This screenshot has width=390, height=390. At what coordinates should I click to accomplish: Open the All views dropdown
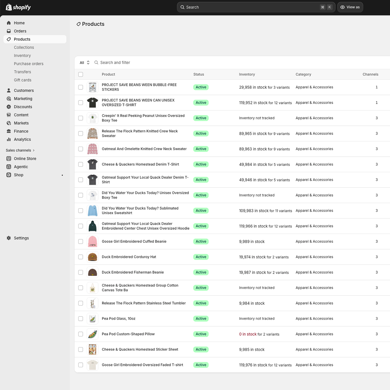click(x=84, y=62)
